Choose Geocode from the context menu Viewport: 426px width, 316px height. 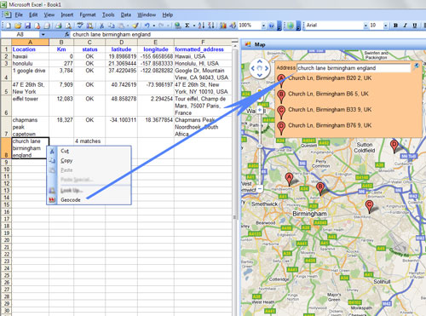pyautogui.click(x=71, y=200)
